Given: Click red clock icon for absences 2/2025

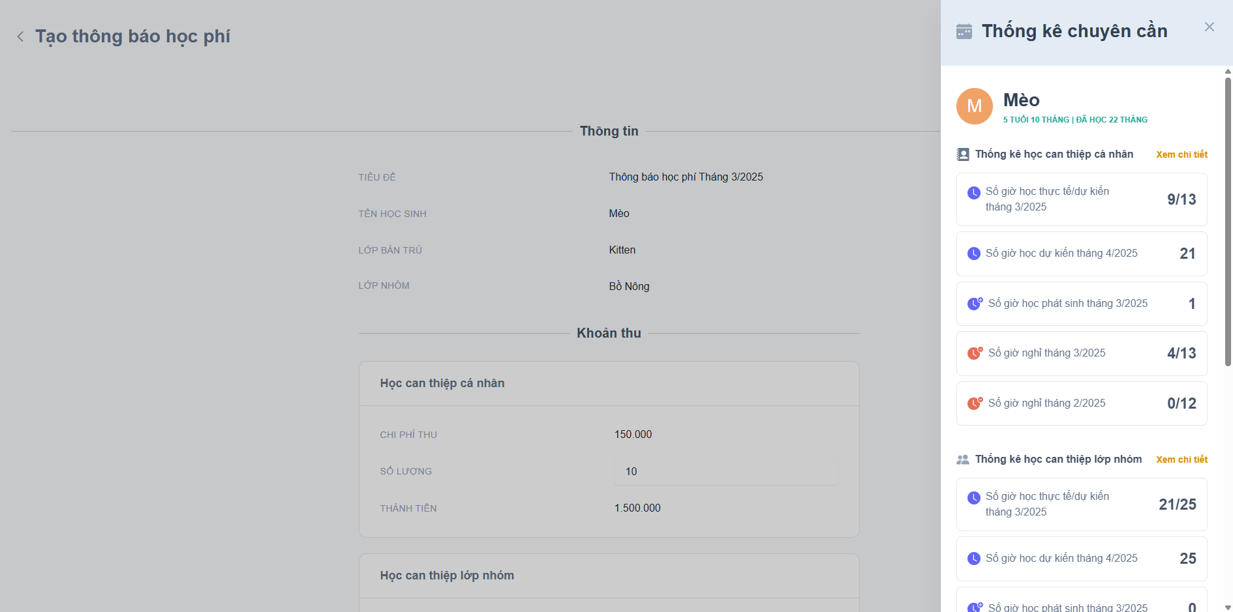Looking at the screenshot, I should (975, 403).
